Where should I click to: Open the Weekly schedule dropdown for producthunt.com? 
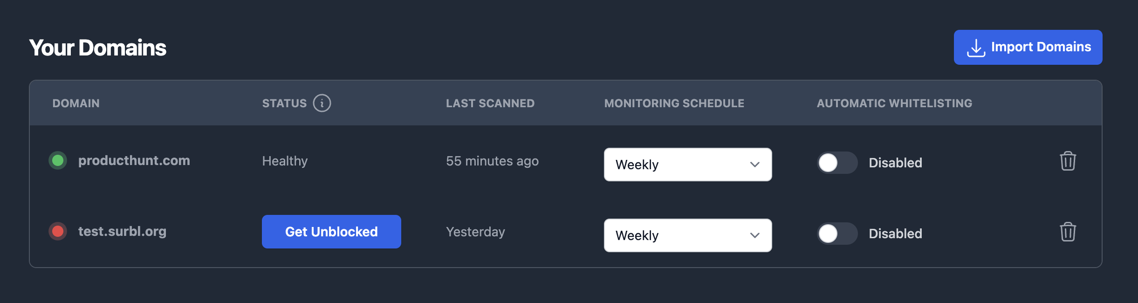coord(688,165)
